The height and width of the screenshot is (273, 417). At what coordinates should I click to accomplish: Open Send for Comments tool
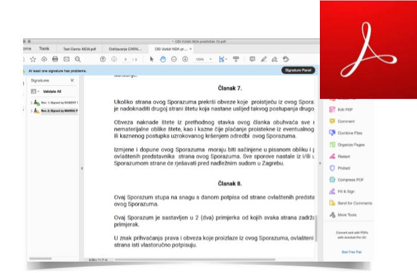coord(351,203)
